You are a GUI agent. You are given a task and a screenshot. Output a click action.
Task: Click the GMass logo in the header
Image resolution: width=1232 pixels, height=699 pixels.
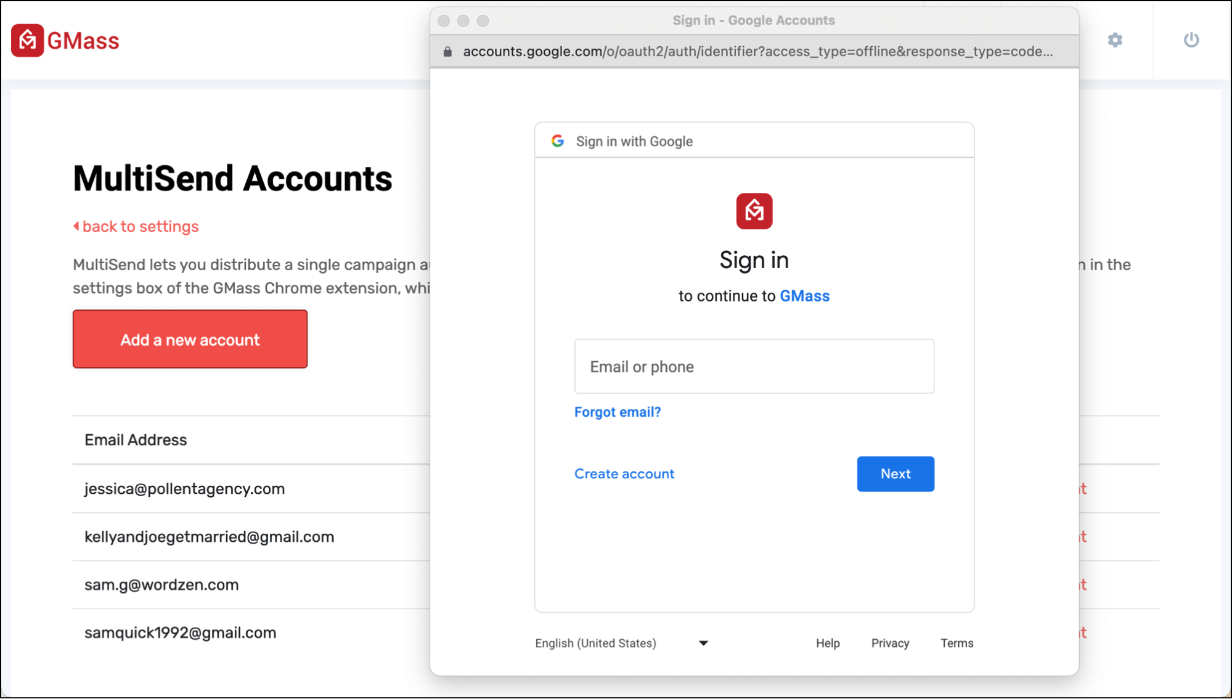[65, 41]
